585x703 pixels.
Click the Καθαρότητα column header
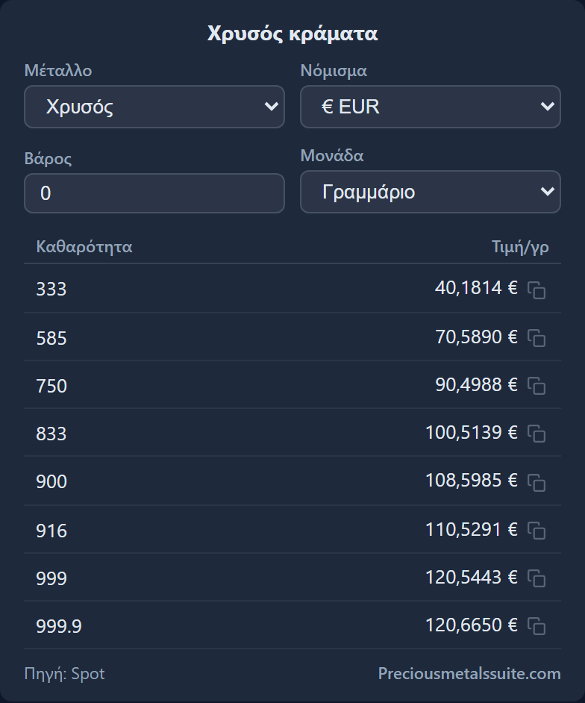(84, 246)
